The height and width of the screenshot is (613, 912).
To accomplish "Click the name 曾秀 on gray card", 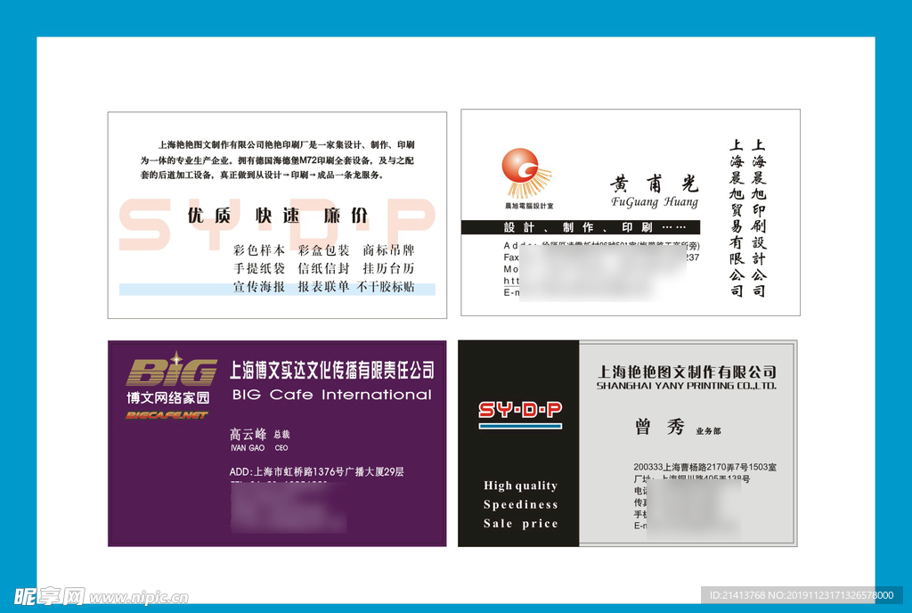I will tap(660, 427).
